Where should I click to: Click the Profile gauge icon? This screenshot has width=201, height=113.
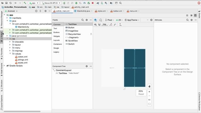(84, 3)
